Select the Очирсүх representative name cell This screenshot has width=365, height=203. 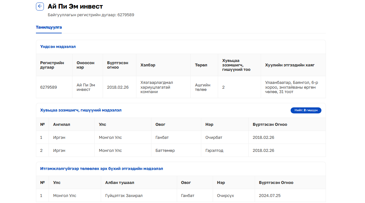(225, 196)
